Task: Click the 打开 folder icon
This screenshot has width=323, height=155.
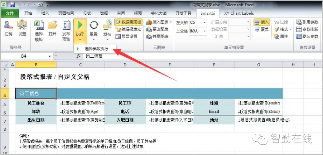Action: [52, 25]
